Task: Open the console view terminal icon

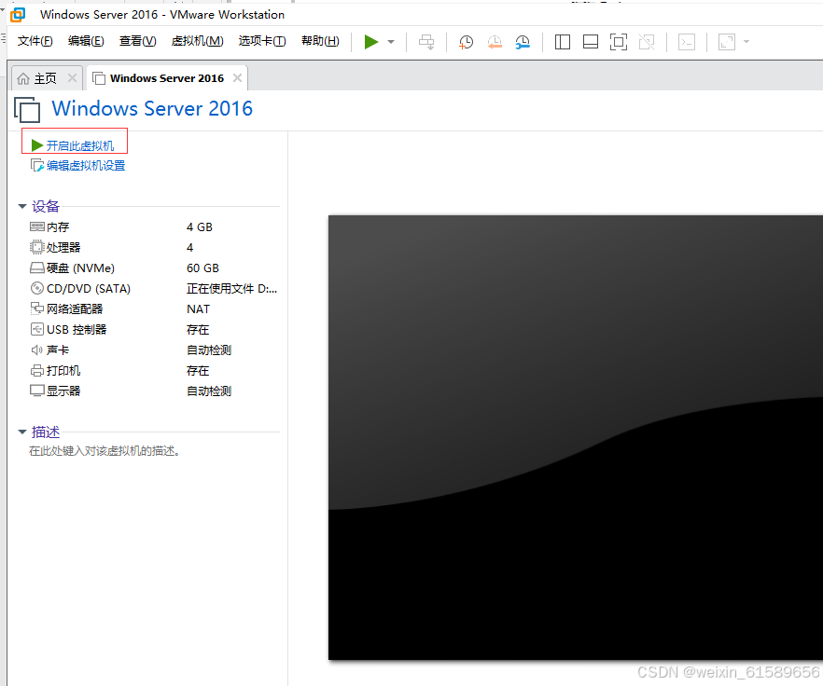Action: point(687,42)
